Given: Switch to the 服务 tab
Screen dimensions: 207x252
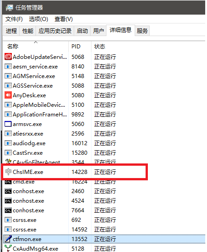Looking at the screenshot, I should (142, 31).
